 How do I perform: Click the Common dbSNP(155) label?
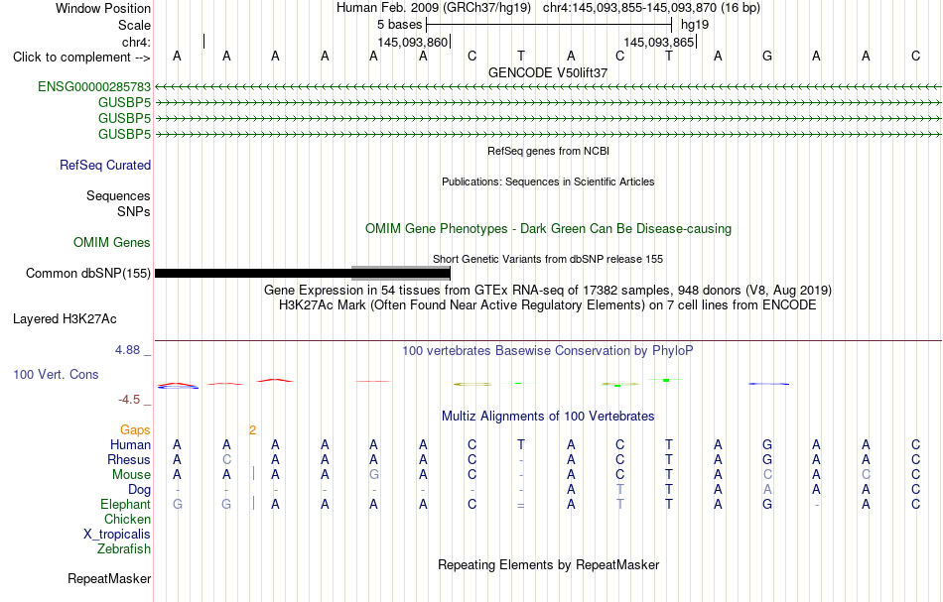click(x=87, y=274)
